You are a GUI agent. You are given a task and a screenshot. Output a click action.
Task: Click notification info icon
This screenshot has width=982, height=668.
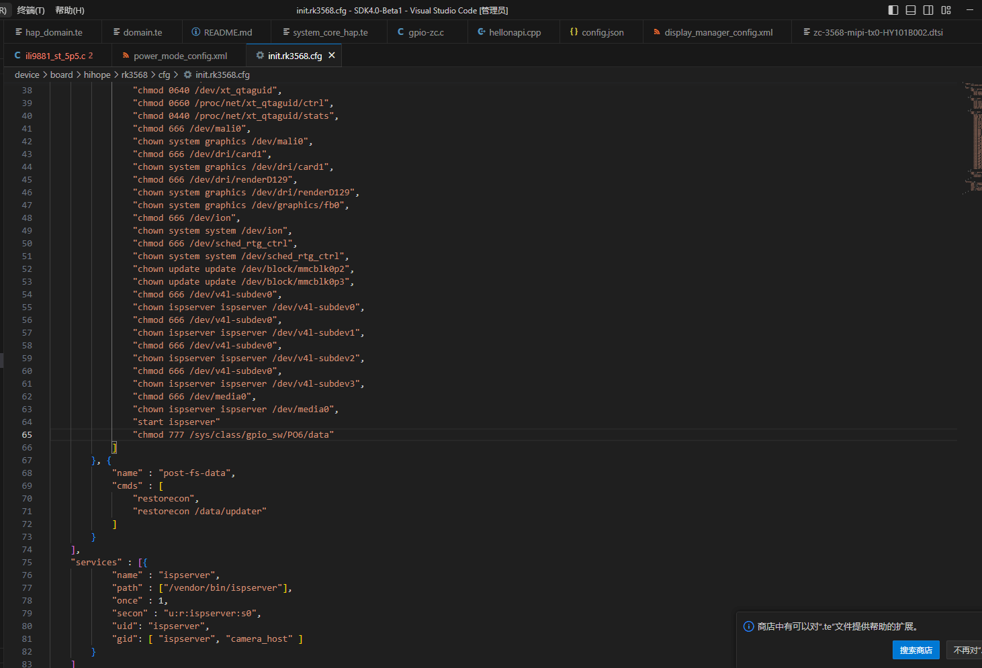click(x=748, y=626)
